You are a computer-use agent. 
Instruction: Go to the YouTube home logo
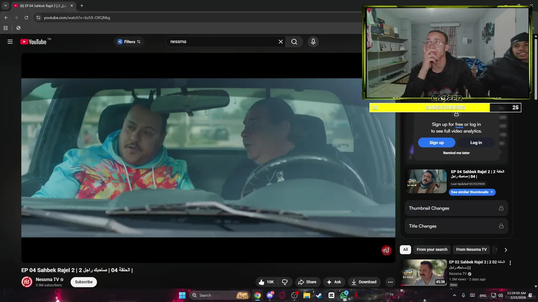33,42
